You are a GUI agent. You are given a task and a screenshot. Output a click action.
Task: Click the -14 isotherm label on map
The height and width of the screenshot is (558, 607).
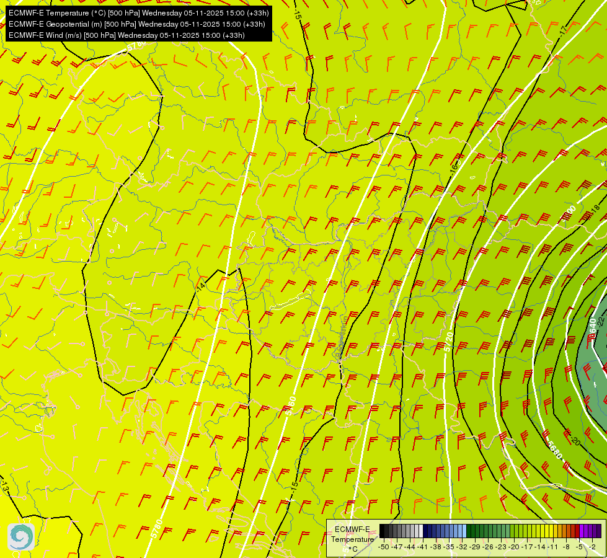click(200, 287)
